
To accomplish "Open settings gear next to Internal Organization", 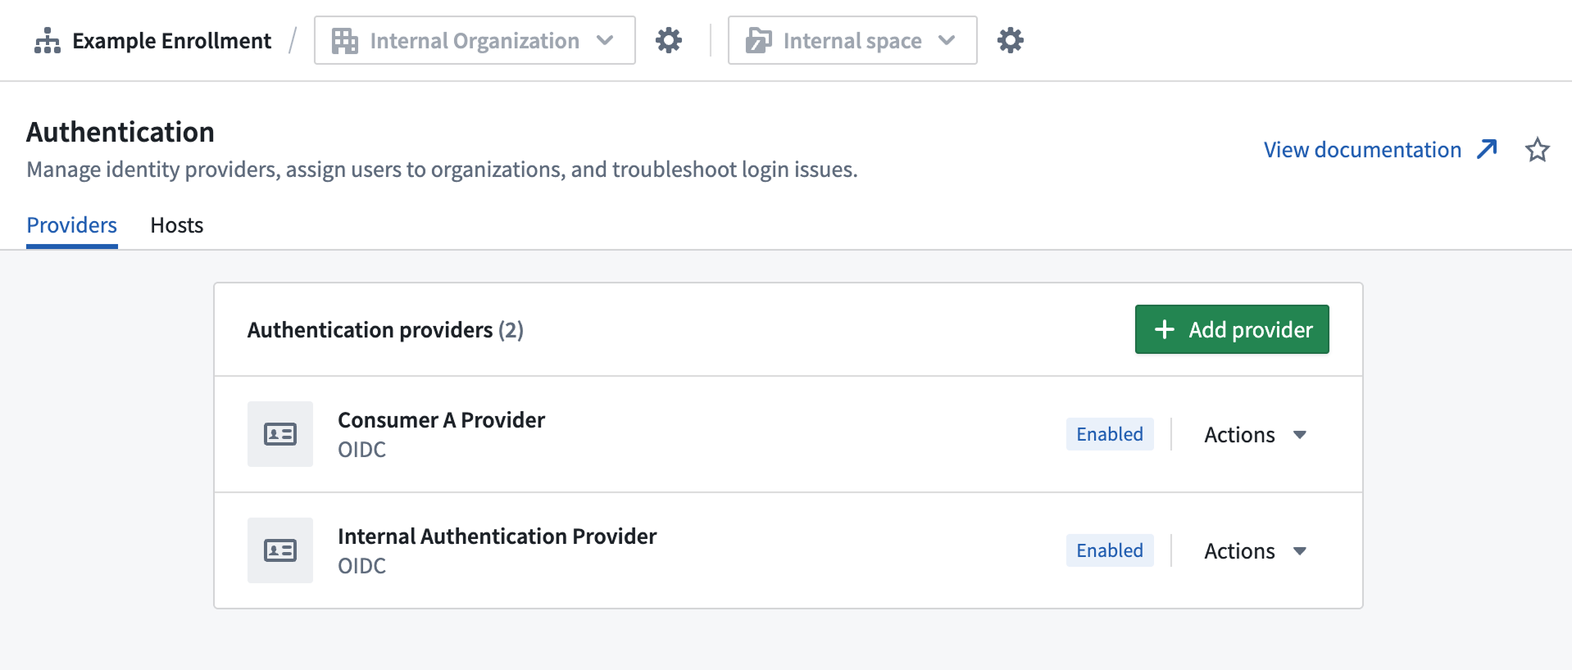I will 668,40.
